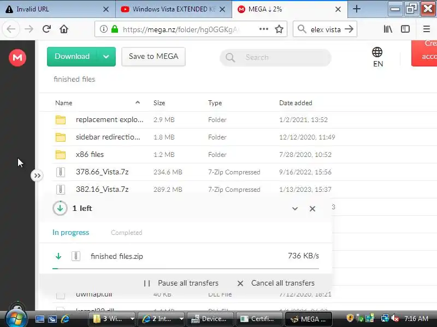Open the x86 files folder
Image resolution: width=437 pixels, height=327 pixels.
coord(90,154)
